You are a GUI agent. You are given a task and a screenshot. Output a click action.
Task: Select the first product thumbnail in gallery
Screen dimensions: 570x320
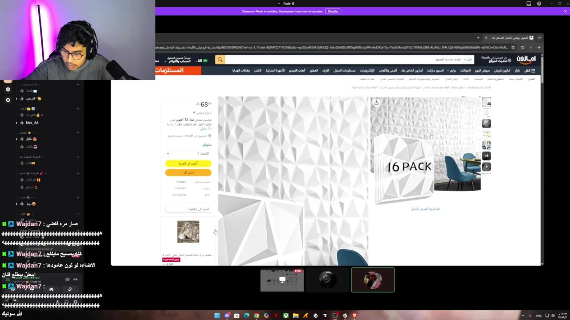click(x=486, y=103)
